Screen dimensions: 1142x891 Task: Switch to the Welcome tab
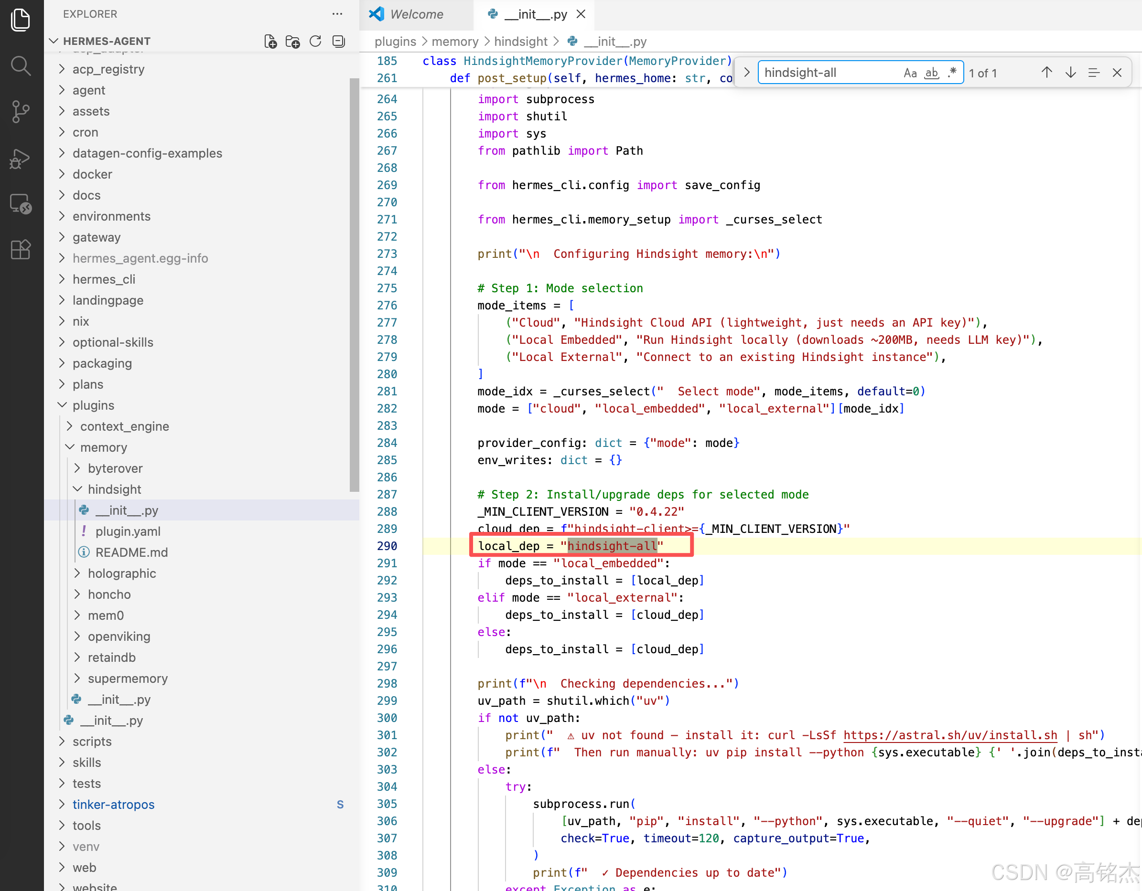pos(416,14)
